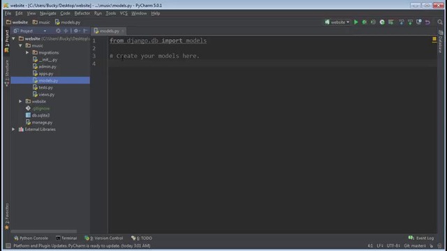
Task: Open the TODO tool window
Action: (141, 238)
